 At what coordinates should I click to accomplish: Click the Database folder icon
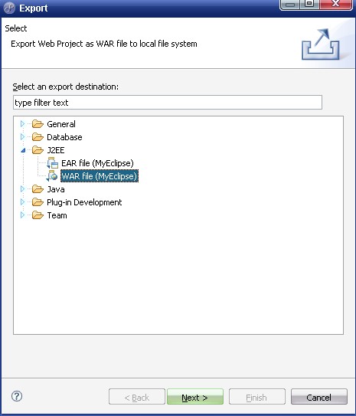(38, 137)
